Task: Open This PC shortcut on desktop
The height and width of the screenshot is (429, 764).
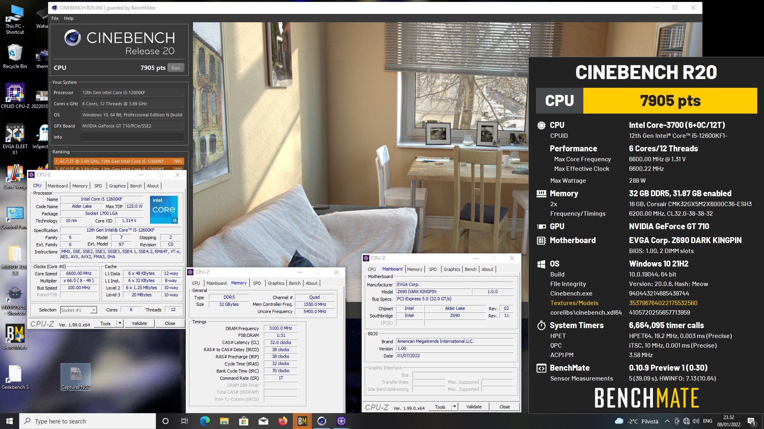Action: [15, 19]
